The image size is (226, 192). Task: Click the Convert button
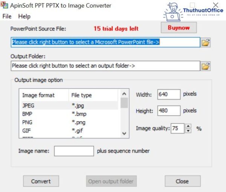(41, 181)
